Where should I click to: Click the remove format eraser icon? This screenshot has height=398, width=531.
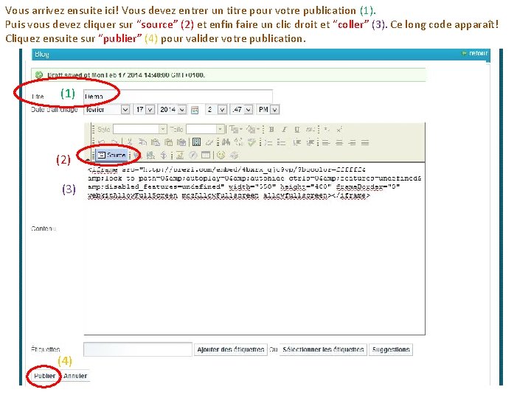click(x=209, y=142)
